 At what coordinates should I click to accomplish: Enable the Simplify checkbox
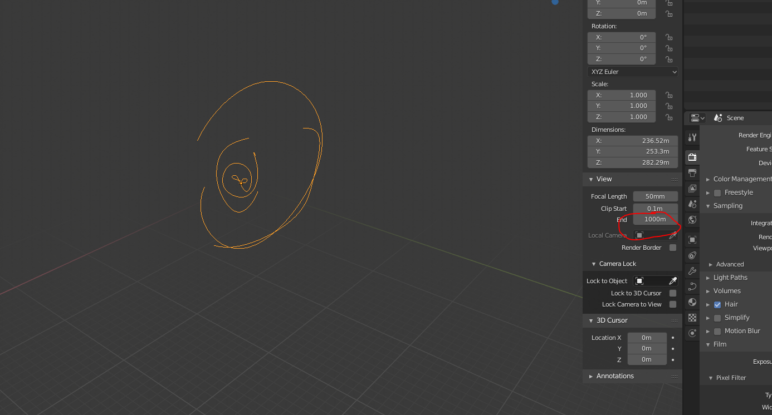click(717, 318)
